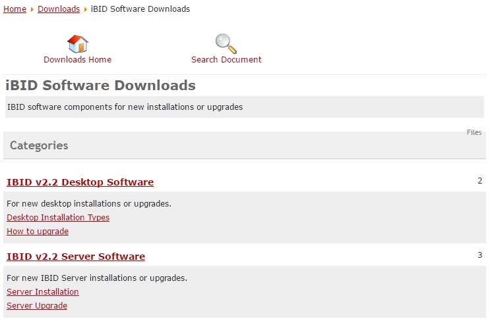Image resolution: width=490 pixels, height=323 pixels.
Task: Open the Search Document text link
Action: [226, 60]
